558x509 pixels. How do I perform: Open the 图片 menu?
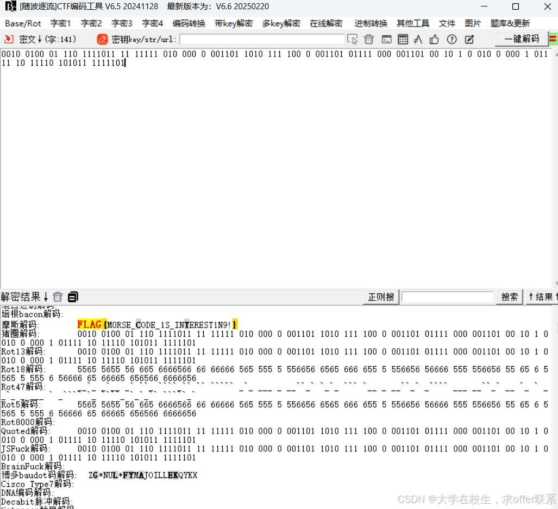coord(473,23)
